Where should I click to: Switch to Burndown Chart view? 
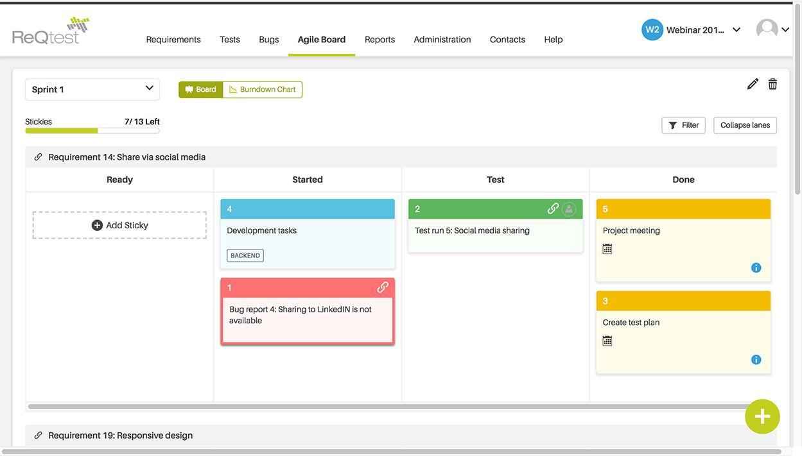click(x=263, y=90)
